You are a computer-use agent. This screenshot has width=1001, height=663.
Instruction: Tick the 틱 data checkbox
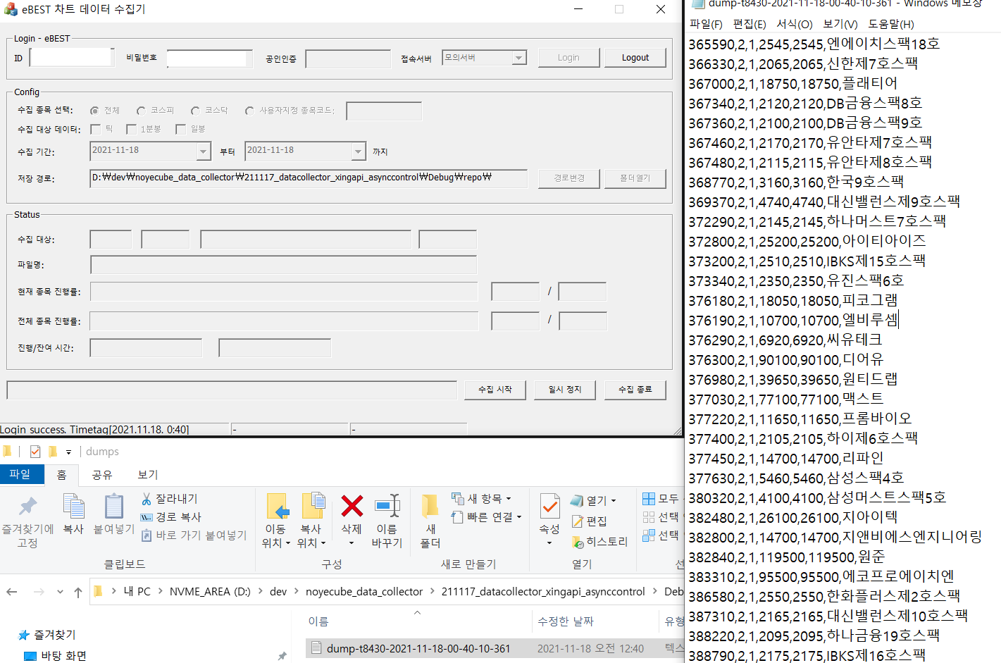click(x=95, y=129)
